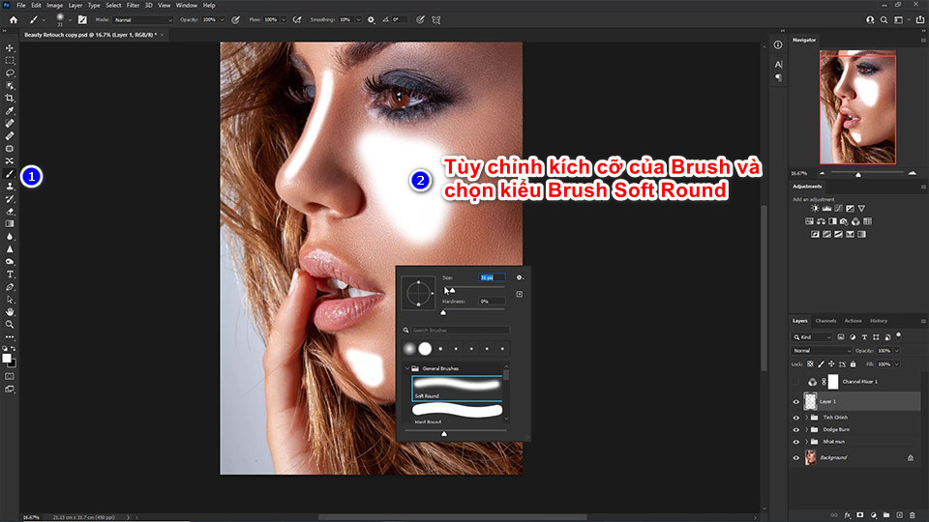Image resolution: width=929 pixels, height=522 pixels.
Task: Select the Zoom tool in the toolbar
Action: [x=10, y=324]
